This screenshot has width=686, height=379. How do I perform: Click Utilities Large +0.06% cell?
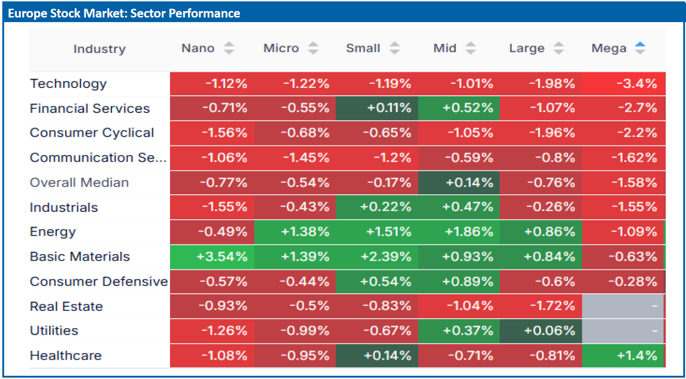(541, 331)
